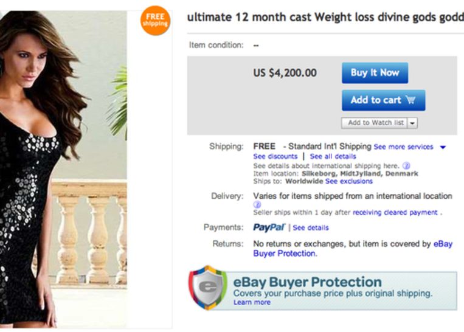The image size is (464, 332).
Task: Click the eBay Buyer Protection shield icon
Action: point(208,288)
